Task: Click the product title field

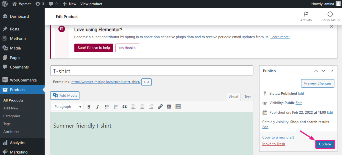Action: click(x=152, y=71)
